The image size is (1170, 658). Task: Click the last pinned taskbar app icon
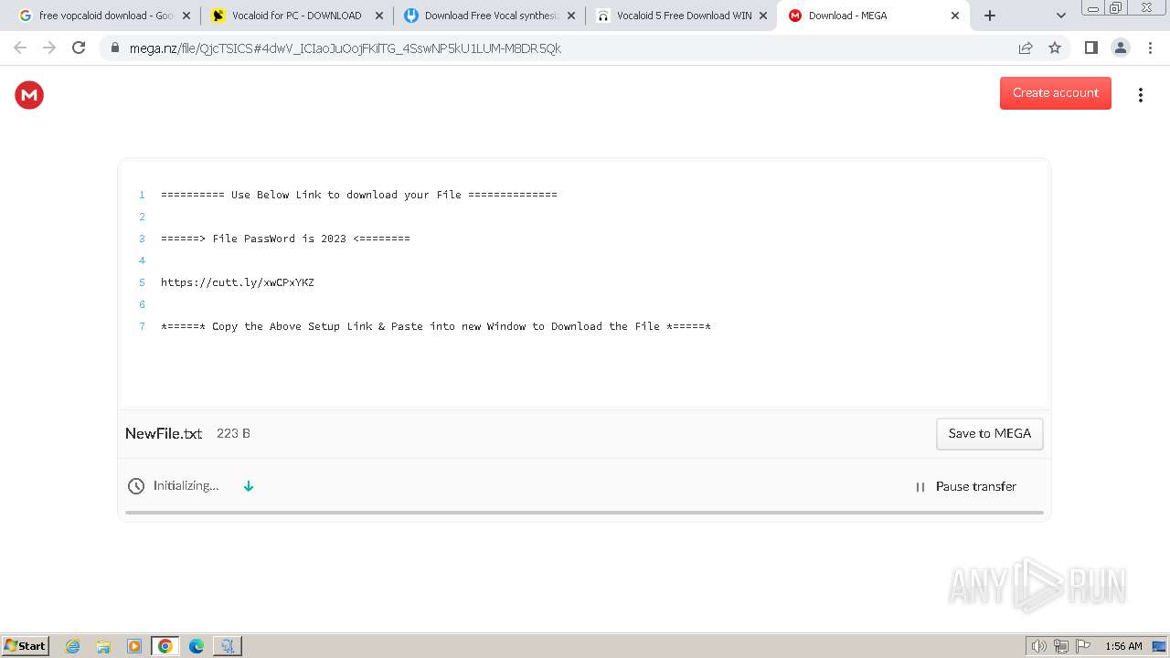228,646
